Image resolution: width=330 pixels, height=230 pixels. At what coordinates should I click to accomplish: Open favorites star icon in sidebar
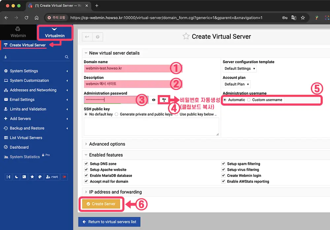[x=32, y=177]
